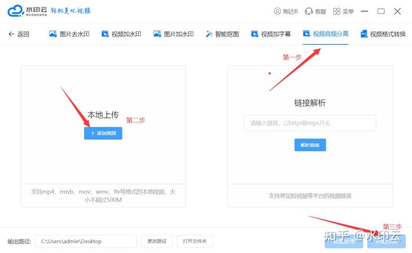
Task: Click the 链接解析 heading
Action: pos(310,102)
